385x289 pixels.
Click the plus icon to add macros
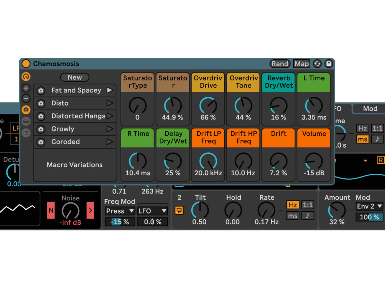click(26, 88)
